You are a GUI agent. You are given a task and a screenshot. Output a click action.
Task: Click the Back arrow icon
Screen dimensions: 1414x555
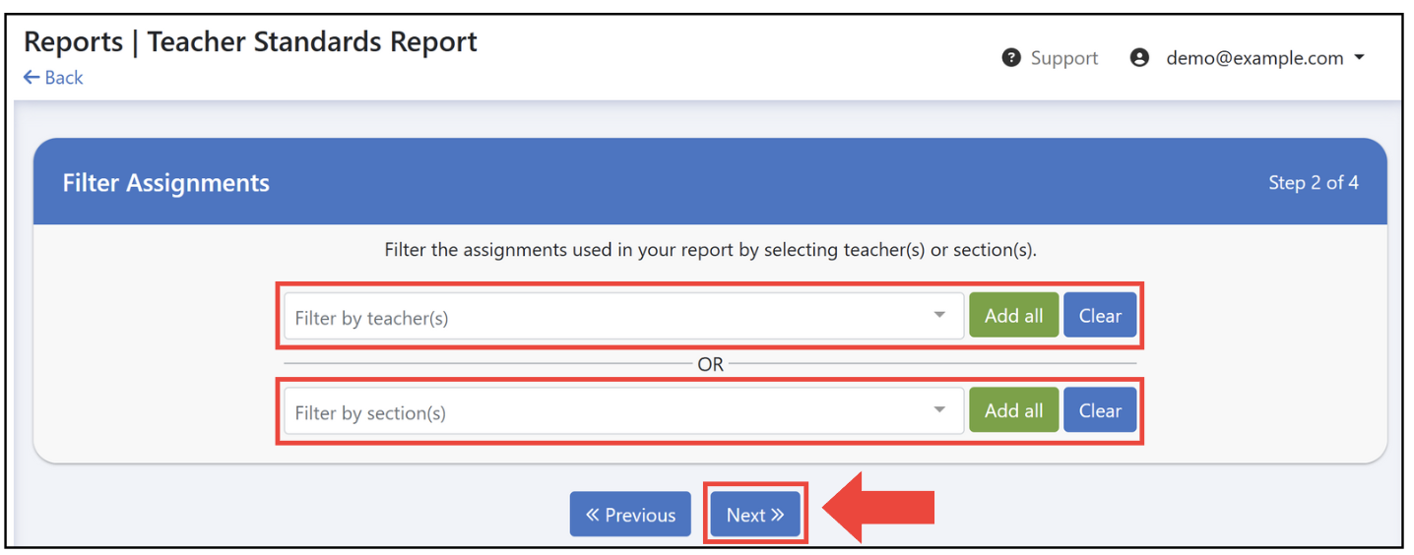[32, 78]
